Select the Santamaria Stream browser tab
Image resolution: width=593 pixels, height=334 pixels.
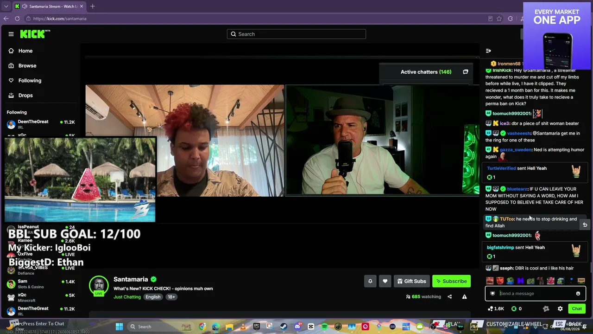tap(49, 6)
